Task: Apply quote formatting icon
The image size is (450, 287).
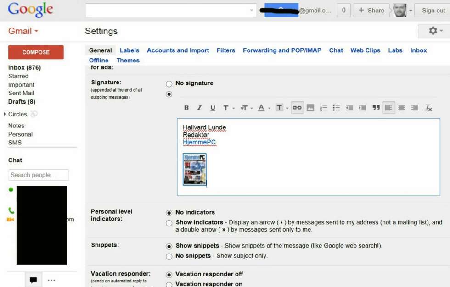Action: [x=376, y=108]
